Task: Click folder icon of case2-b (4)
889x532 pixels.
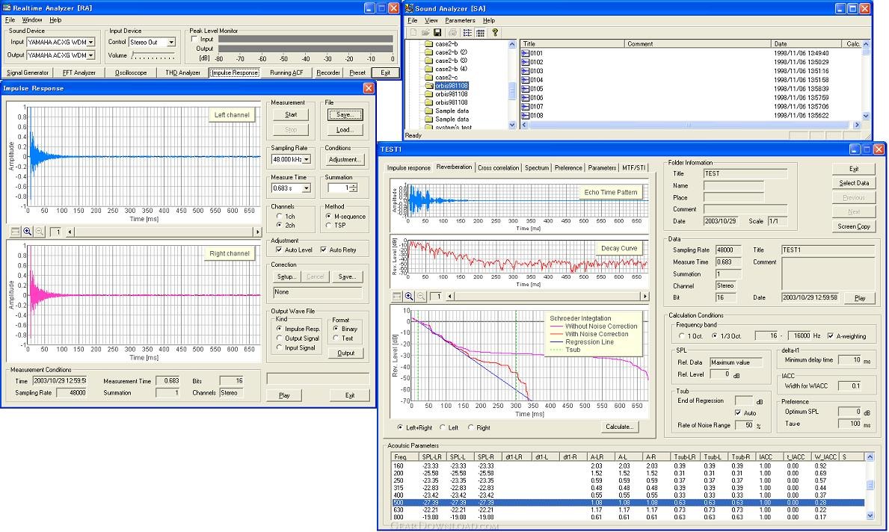Action: (x=428, y=69)
